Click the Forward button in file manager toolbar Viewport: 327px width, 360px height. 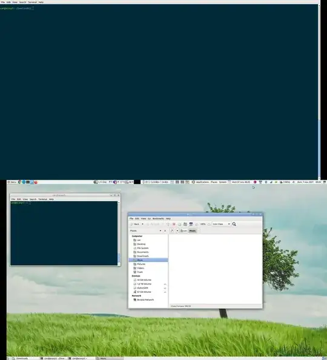tap(153, 224)
